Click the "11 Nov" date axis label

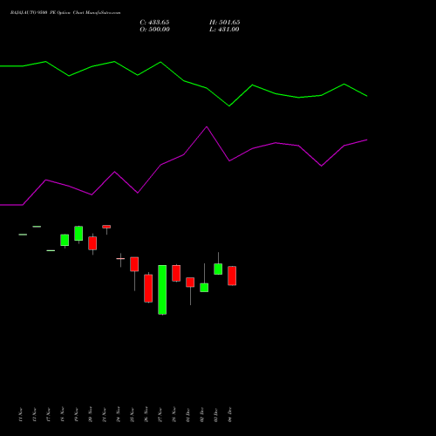coord(20,414)
